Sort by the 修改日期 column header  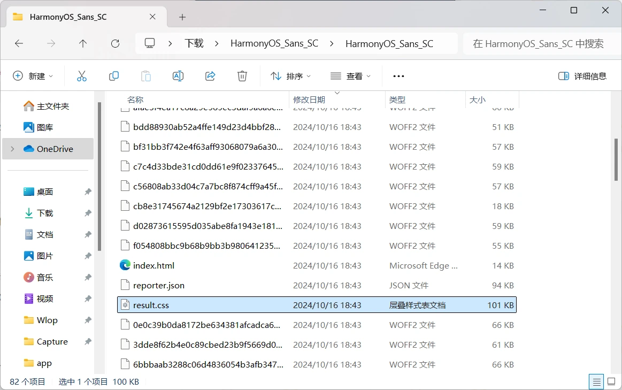pos(309,100)
